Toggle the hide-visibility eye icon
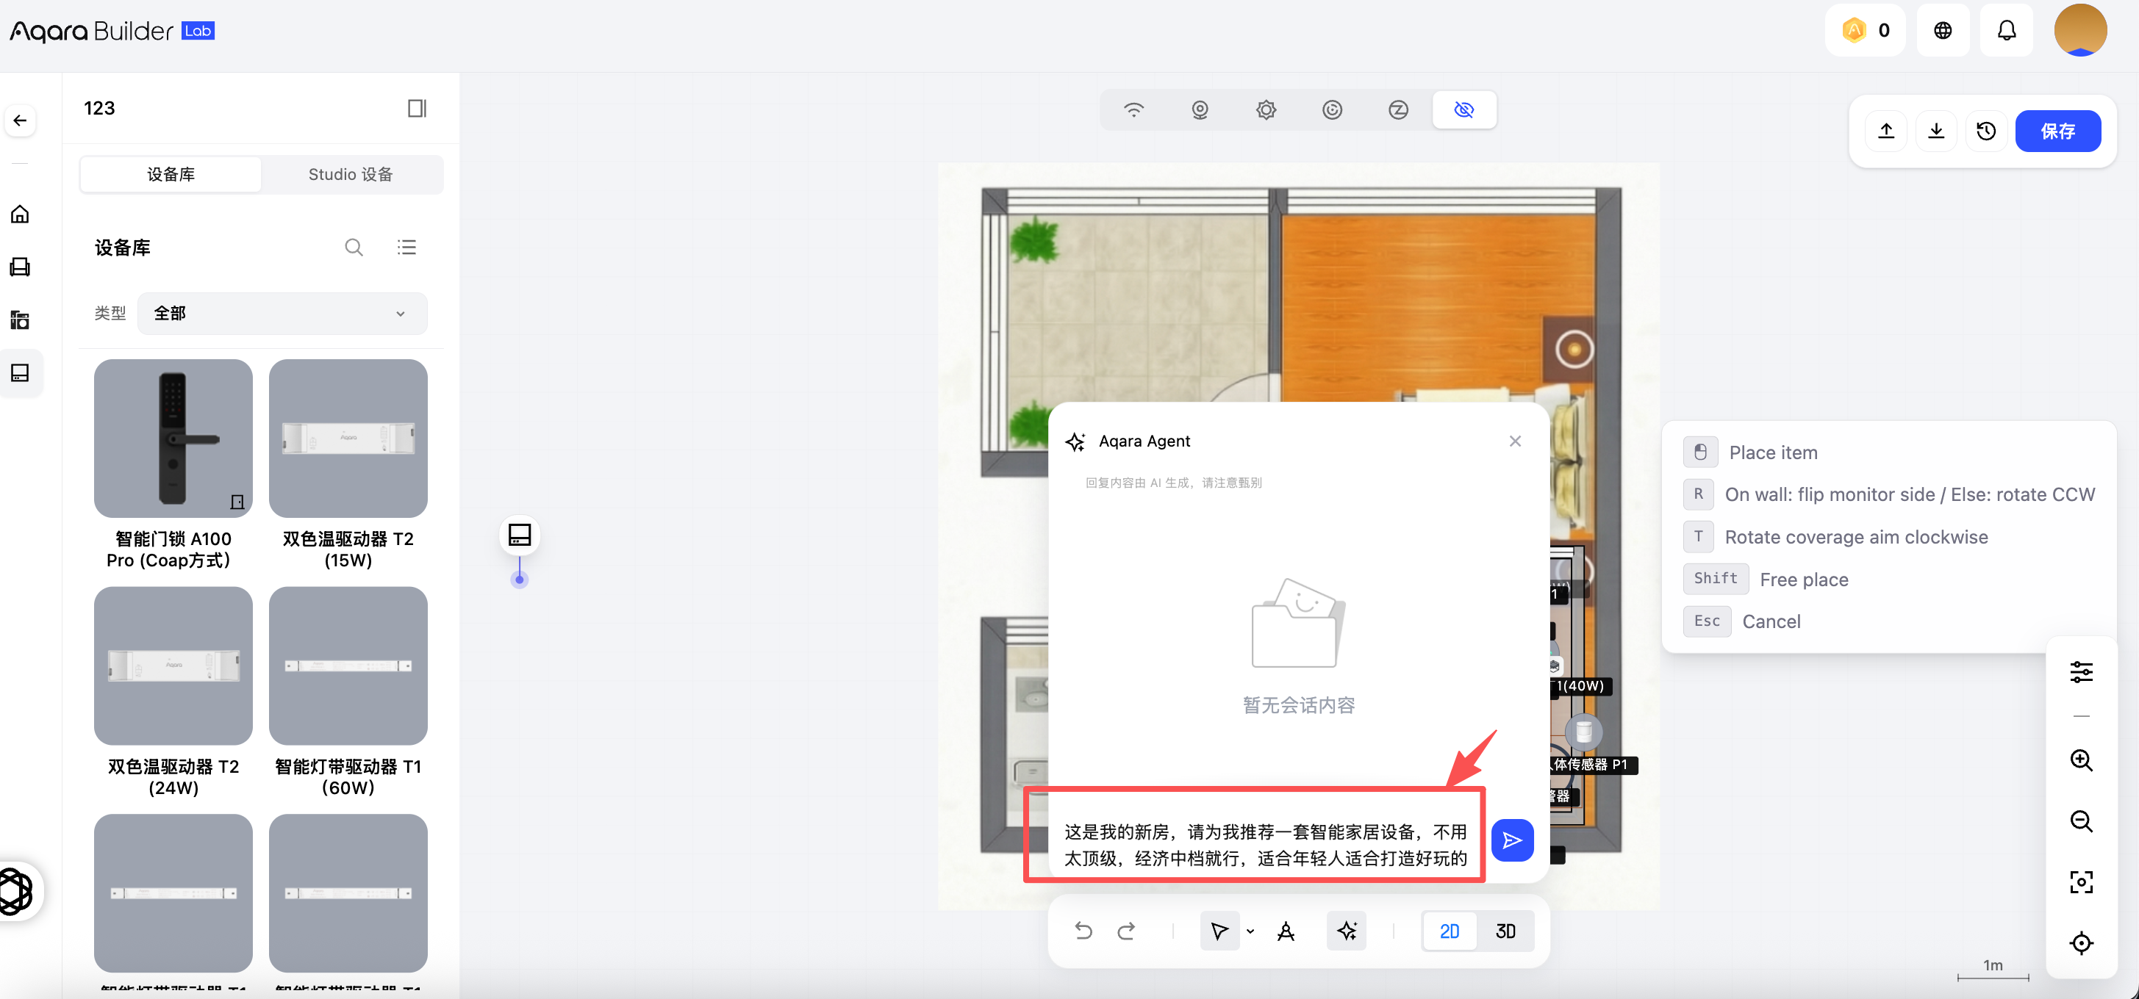Screen dimensions: 2139x999 click(1464, 109)
